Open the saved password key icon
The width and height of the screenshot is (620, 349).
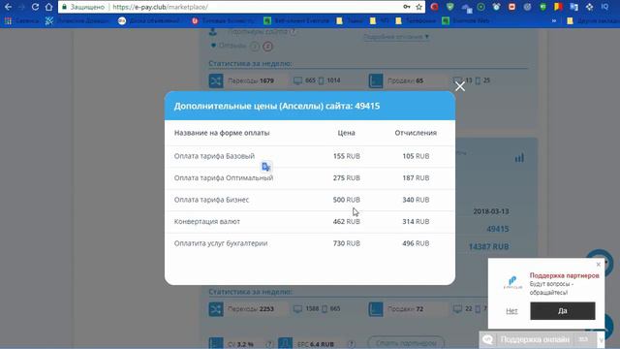click(x=407, y=7)
